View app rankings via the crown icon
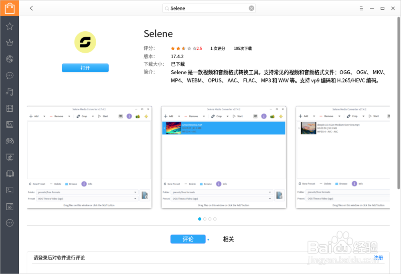This screenshot has width=401, height=274. [10, 43]
